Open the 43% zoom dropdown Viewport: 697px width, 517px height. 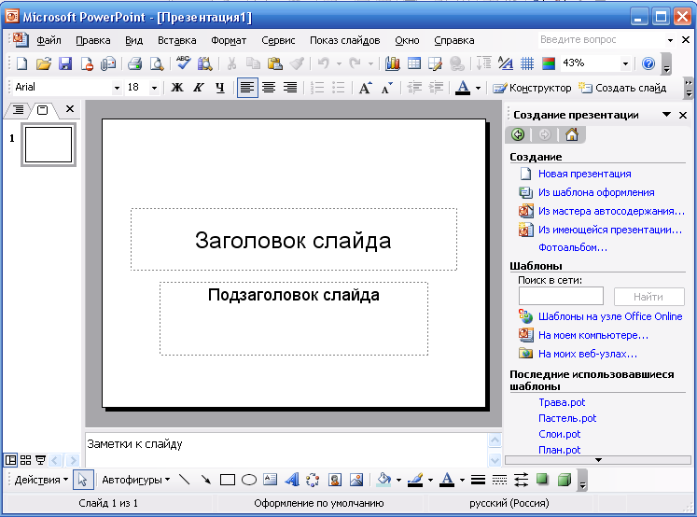coord(625,63)
